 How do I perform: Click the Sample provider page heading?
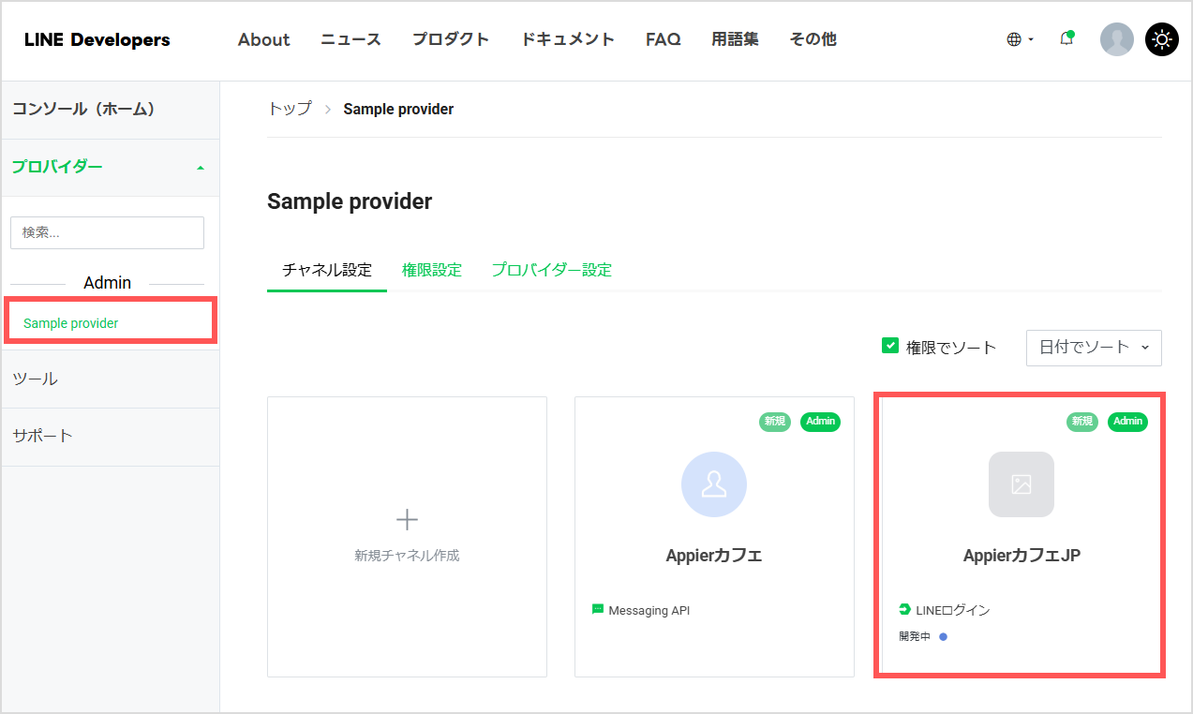tap(350, 201)
